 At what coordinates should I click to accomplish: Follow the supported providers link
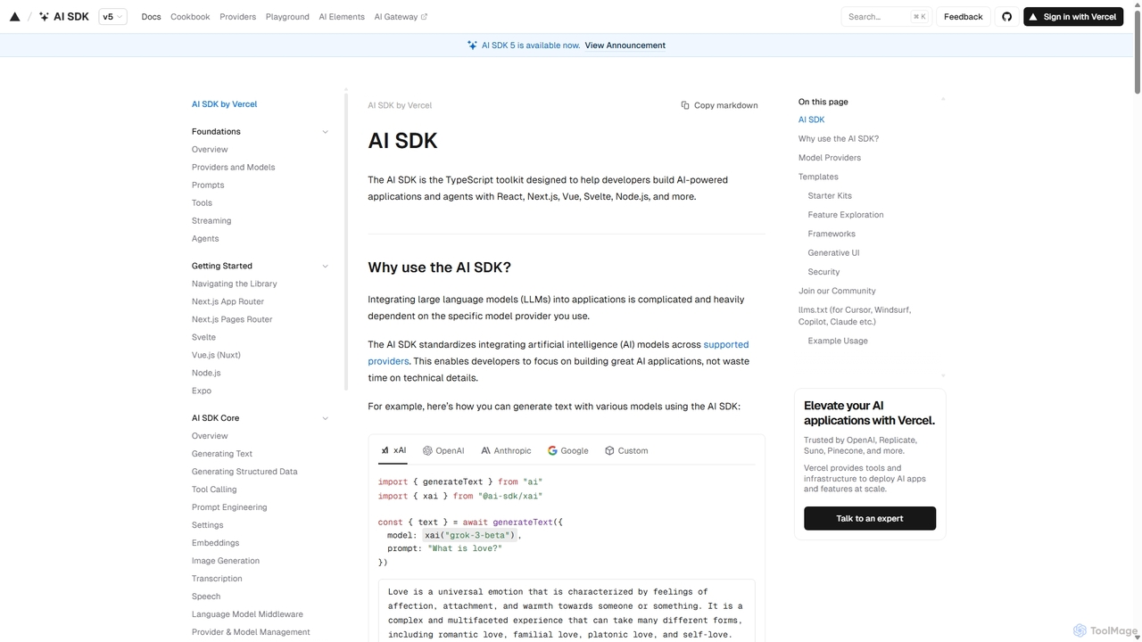click(x=559, y=353)
